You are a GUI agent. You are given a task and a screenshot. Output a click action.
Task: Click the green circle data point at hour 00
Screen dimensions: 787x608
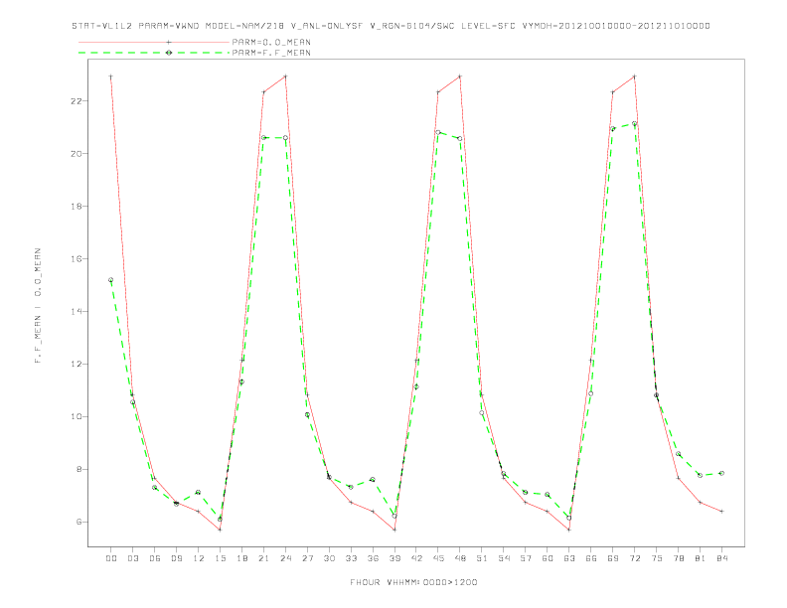pos(111,280)
